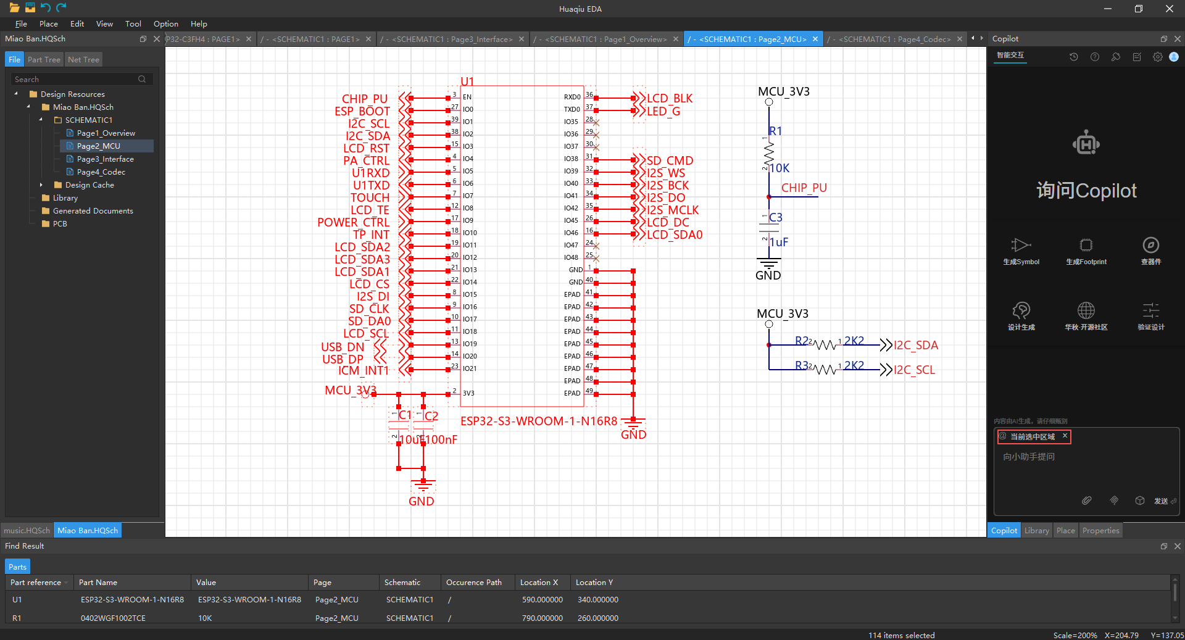Float the Find Result panel
The image size is (1185, 640).
point(1163,546)
